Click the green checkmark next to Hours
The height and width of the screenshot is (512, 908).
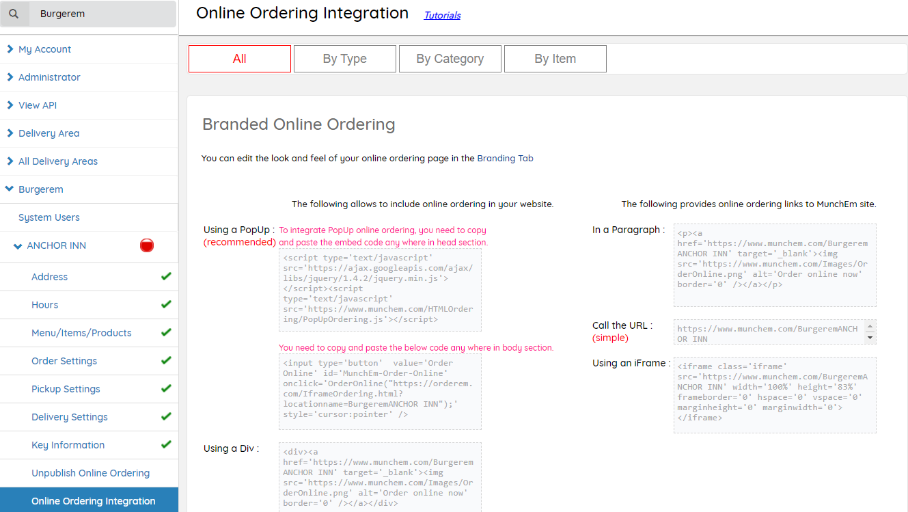coord(165,305)
